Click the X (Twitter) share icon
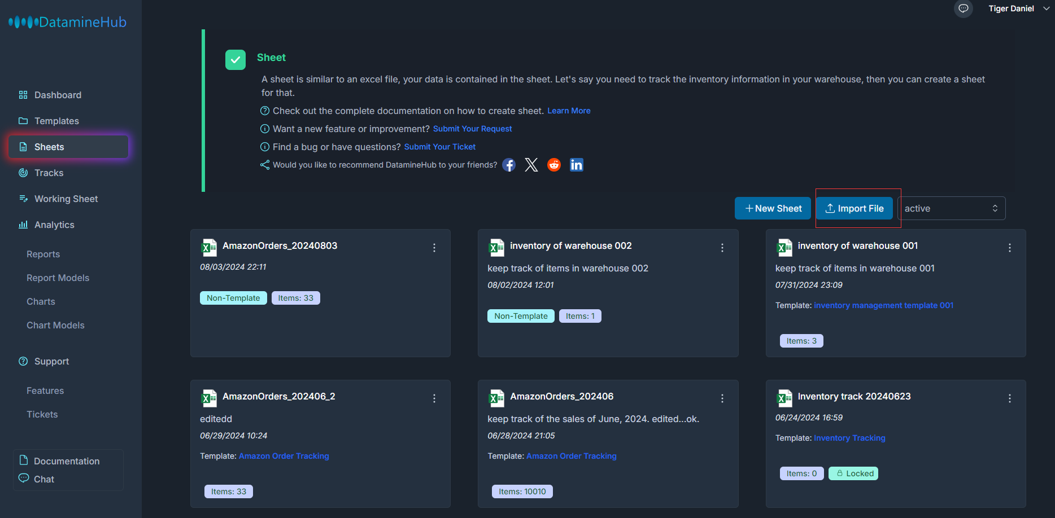The image size is (1055, 518). 531,165
